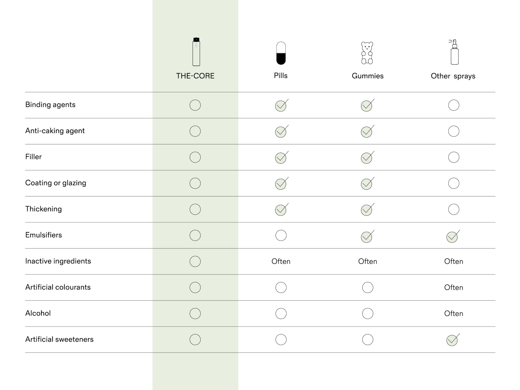The height and width of the screenshot is (390, 520).
Task: Click Gummies empty circle for Artificial colourants
Action: 368,287
